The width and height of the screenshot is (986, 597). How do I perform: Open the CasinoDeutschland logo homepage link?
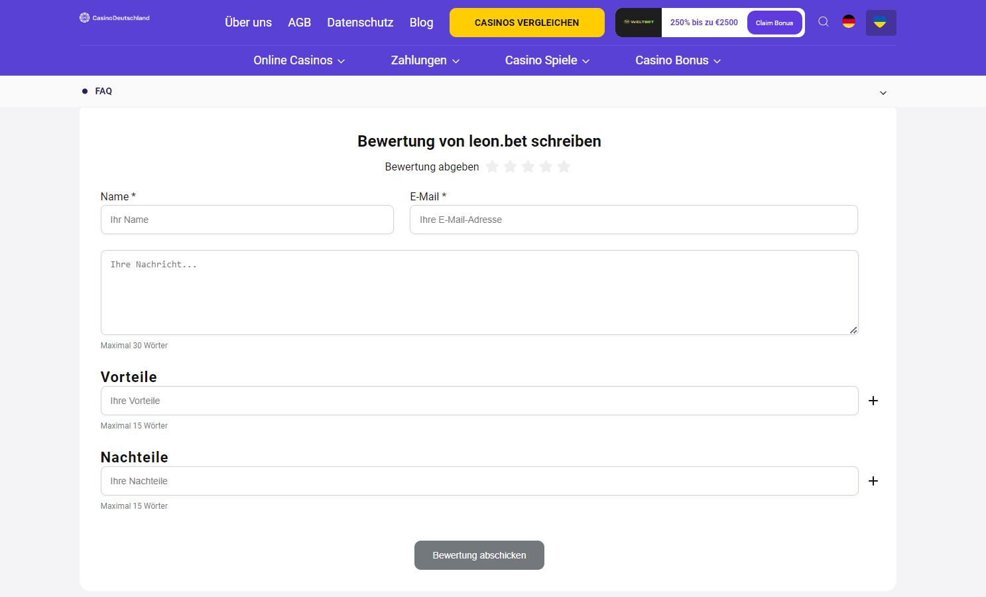[115, 18]
